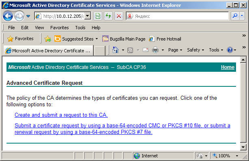The height and width of the screenshot is (161, 249).
Task: Refresh the page with green arrows icon
Action: 108,16
